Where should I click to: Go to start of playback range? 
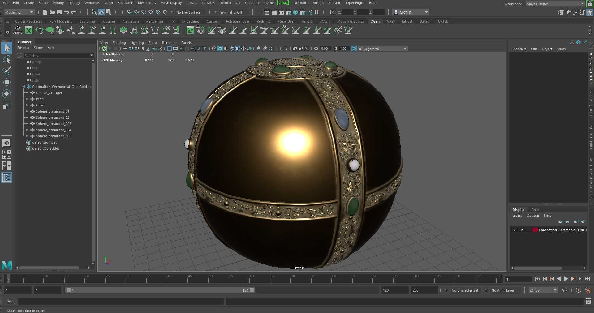pos(538,279)
